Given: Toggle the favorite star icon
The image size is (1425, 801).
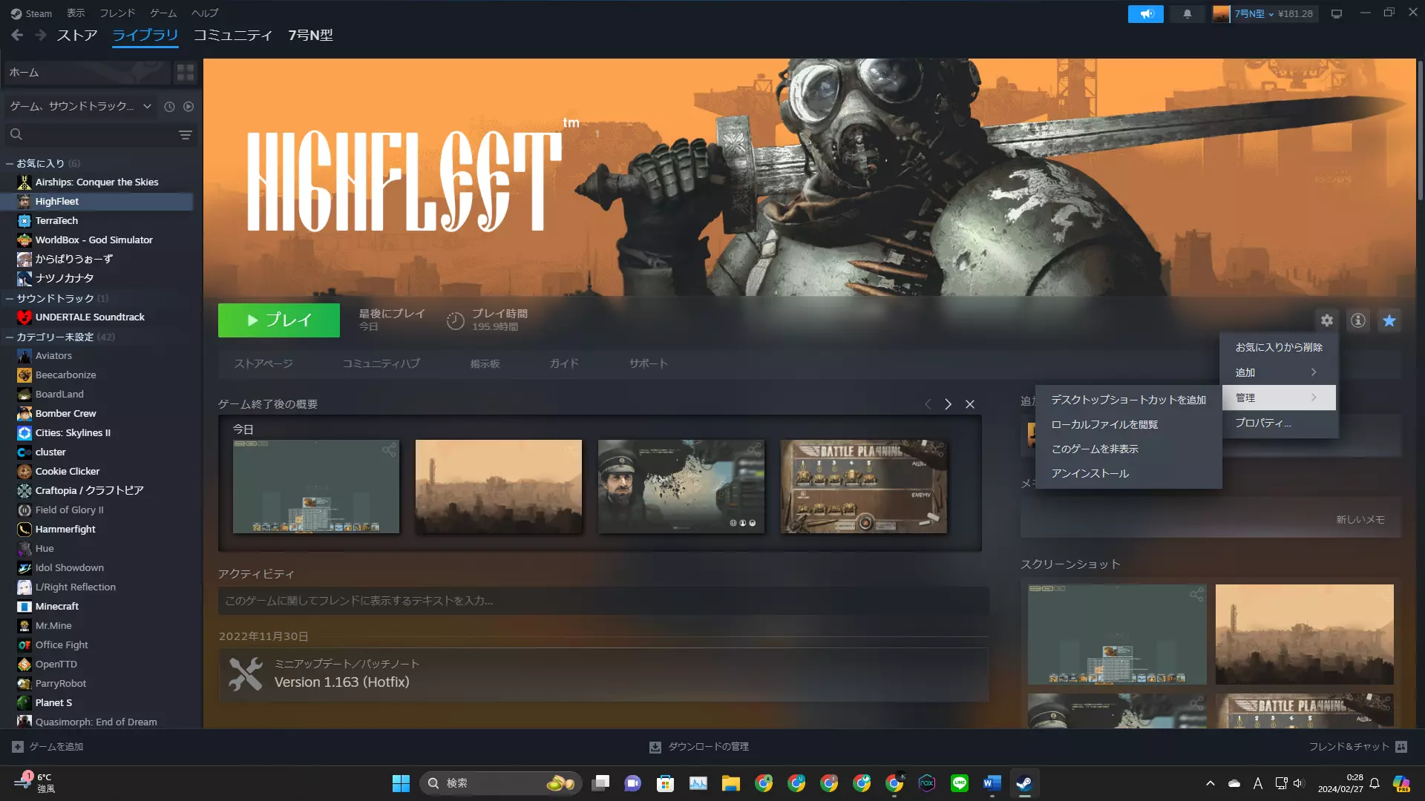Looking at the screenshot, I should point(1389,320).
